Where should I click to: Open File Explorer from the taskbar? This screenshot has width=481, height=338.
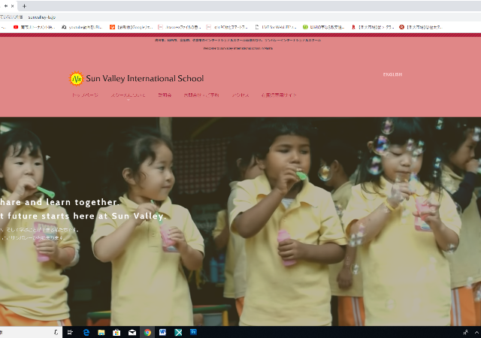pos(101,332)
